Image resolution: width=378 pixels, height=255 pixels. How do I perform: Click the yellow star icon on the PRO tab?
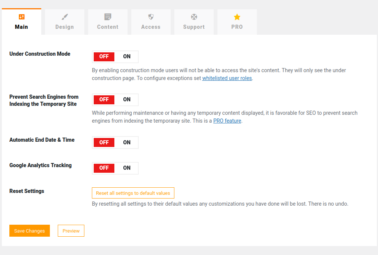click(x=237, y=17)
